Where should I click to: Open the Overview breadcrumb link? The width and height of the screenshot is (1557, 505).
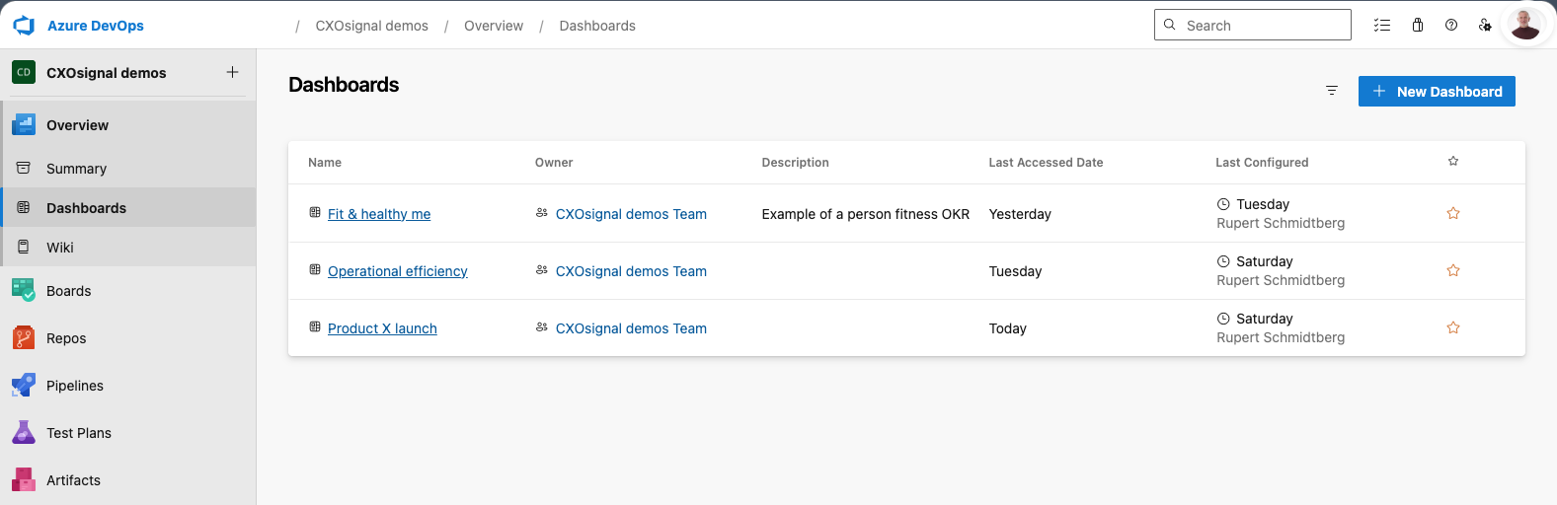click(494, 26)
